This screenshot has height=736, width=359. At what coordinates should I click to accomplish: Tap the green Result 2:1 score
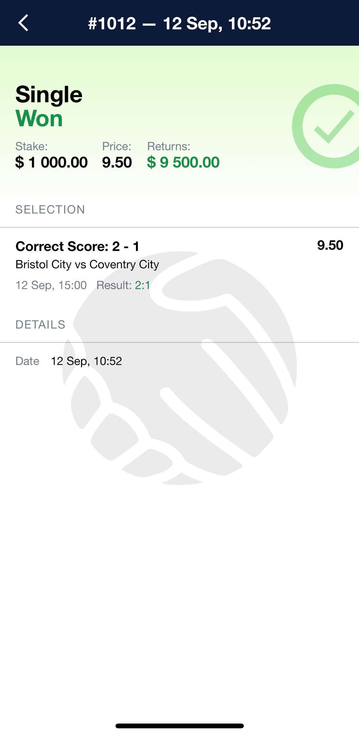pos(142,285)
